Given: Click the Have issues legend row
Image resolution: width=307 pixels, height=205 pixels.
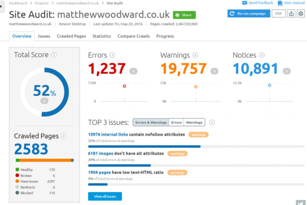Looking at the screenshot, I should click(x=35, y=181).
